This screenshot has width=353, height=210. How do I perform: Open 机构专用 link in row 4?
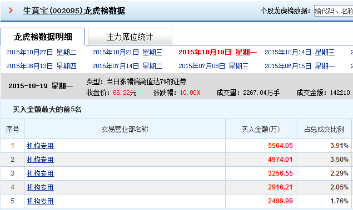(x=41, y=187)
